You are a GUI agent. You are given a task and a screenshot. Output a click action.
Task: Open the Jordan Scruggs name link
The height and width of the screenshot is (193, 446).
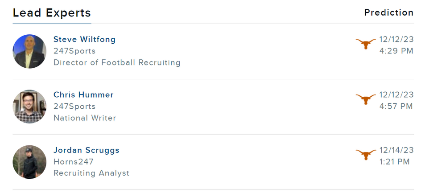87,150
